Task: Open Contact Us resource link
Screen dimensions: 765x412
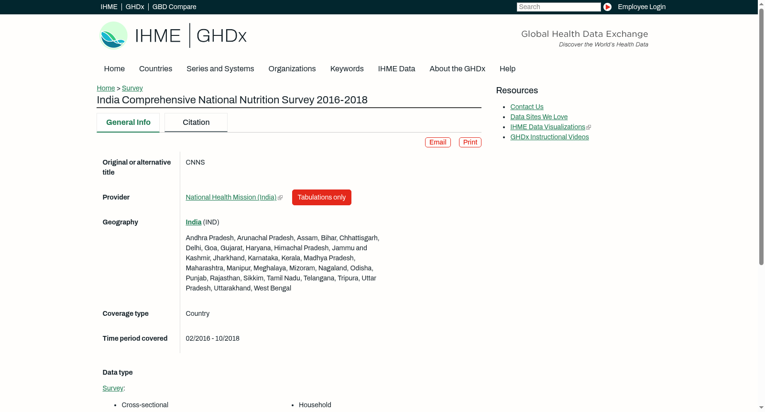Action: 527,107
